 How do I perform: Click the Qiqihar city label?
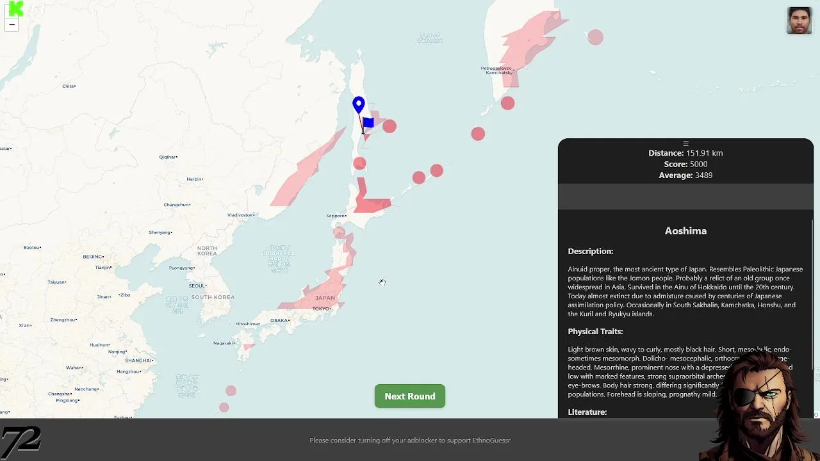click(167, 157)
